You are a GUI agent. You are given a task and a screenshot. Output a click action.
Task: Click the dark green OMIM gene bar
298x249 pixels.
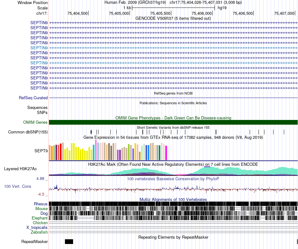tap(173, 122)
